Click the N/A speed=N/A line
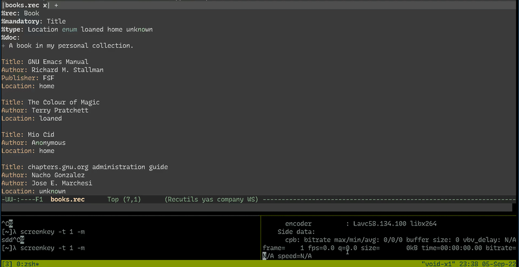 pyautogui.click(x=287, y=256)
